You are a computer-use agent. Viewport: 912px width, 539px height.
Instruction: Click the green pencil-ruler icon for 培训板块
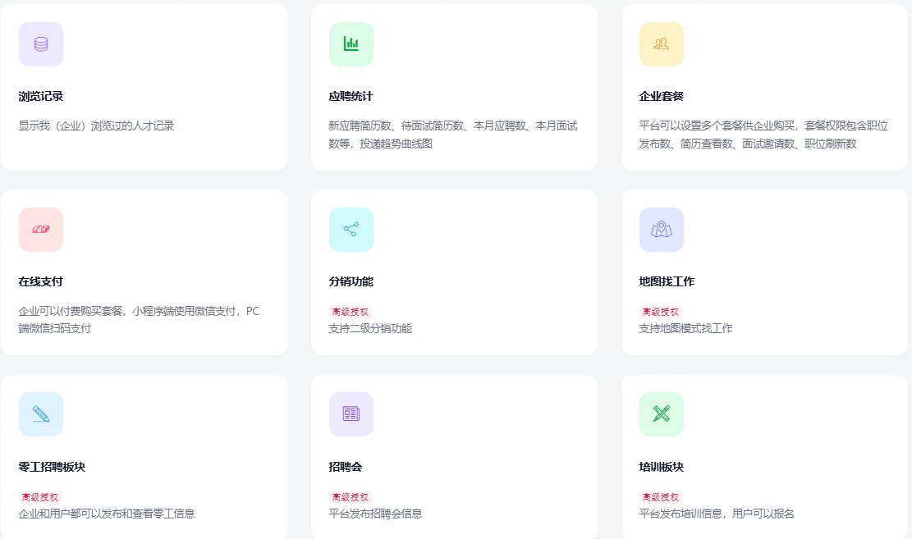coord(662,414)
